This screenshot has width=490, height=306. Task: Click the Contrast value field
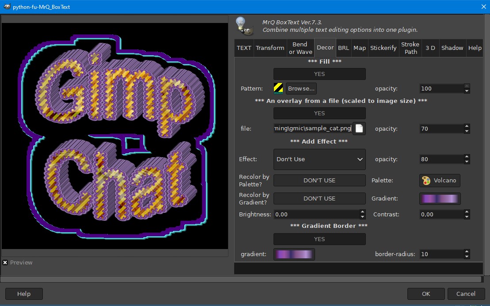point(441,215)
